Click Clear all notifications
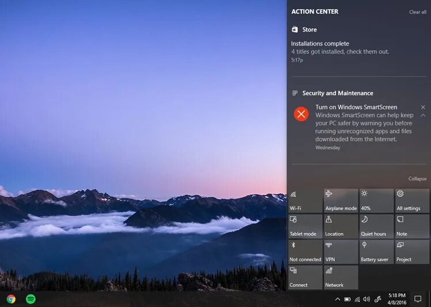This screenshot has width=431, height=307. click(418, 12)
